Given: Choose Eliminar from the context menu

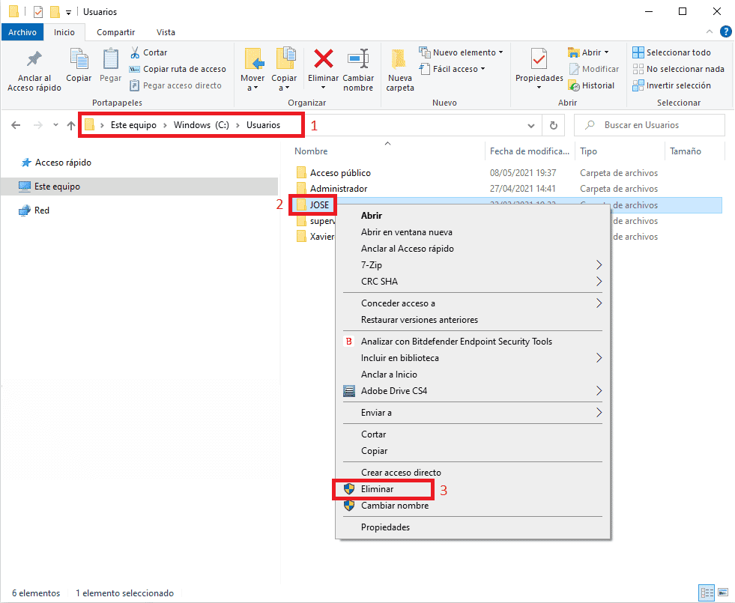Looking at the screenshot, I should pyautogui.click(x=378, y=489).
